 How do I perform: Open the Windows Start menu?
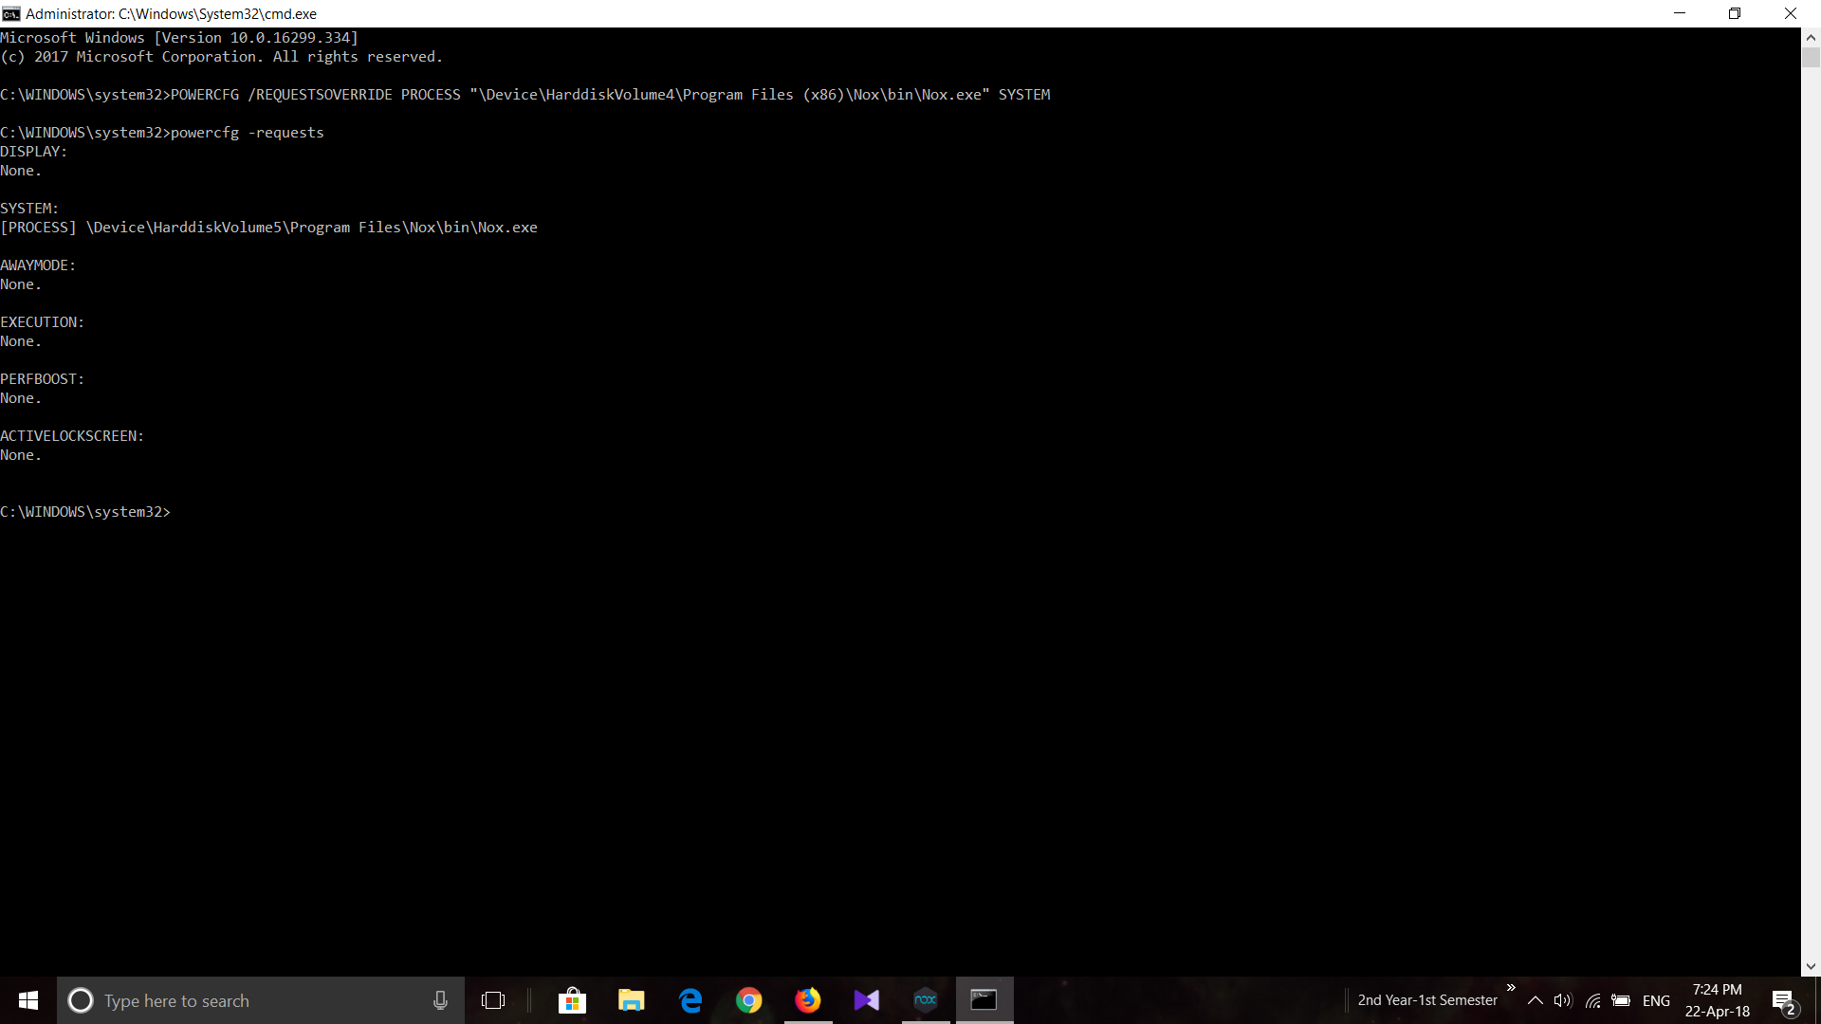(28, 1000)
